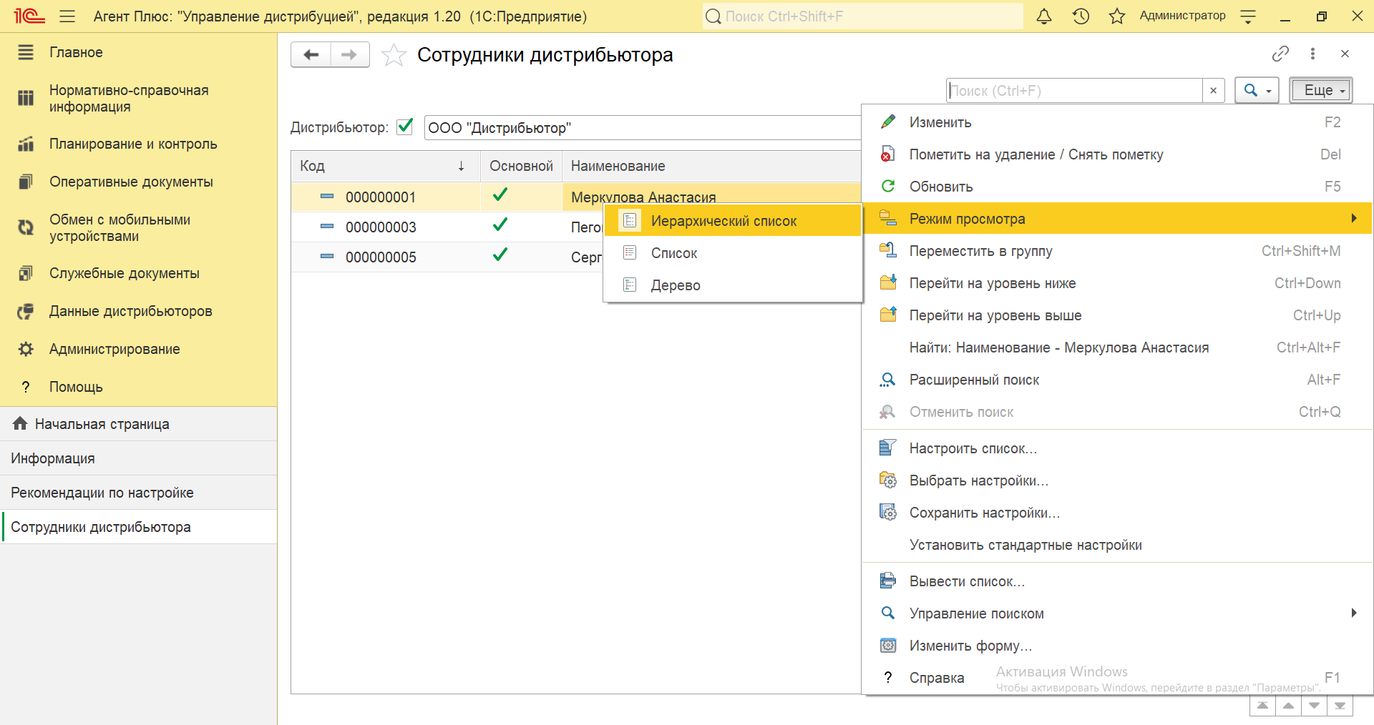Jump to list end arrow button
Viewport: 1374px width, 725px height.
1340,706
